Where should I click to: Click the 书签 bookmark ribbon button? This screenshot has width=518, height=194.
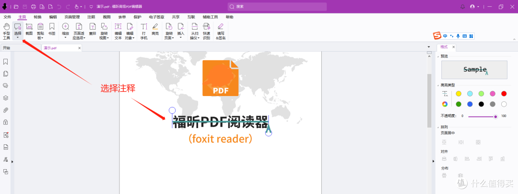(x=52, y=29)
